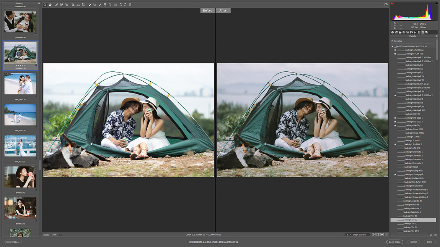Toggle the shadow clipping warning in histogram

coord(392,3)
